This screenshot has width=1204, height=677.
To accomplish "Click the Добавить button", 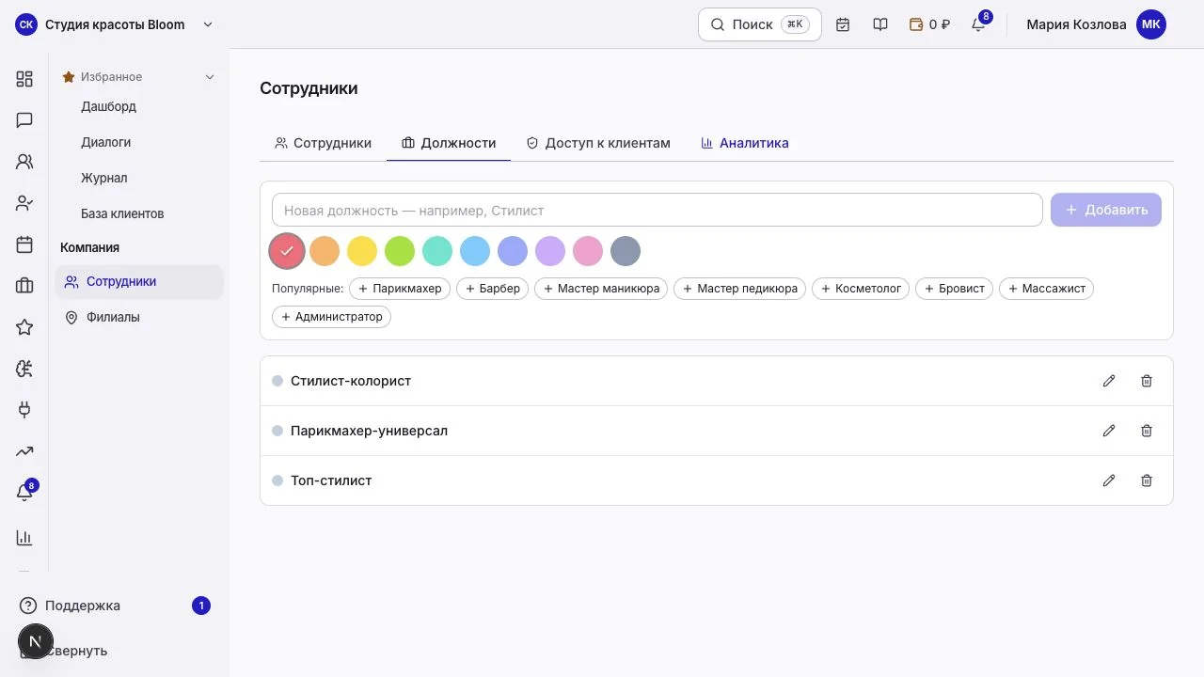I will pyautogui.click(x=1106, y=210).
